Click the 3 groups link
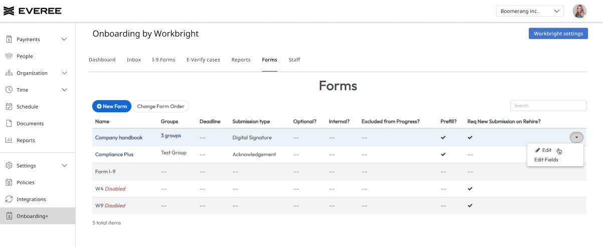 coord(171,136)
